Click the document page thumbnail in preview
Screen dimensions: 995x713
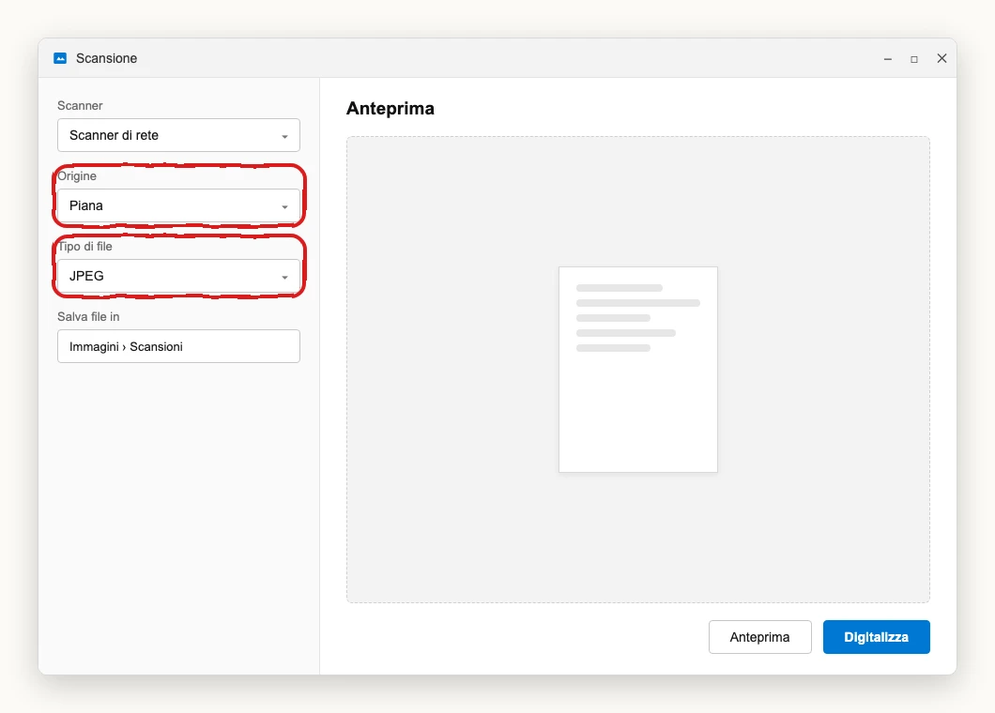coord(637,370)
